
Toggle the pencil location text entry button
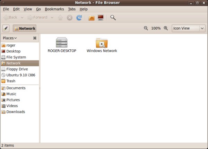[x=6, y=28]
